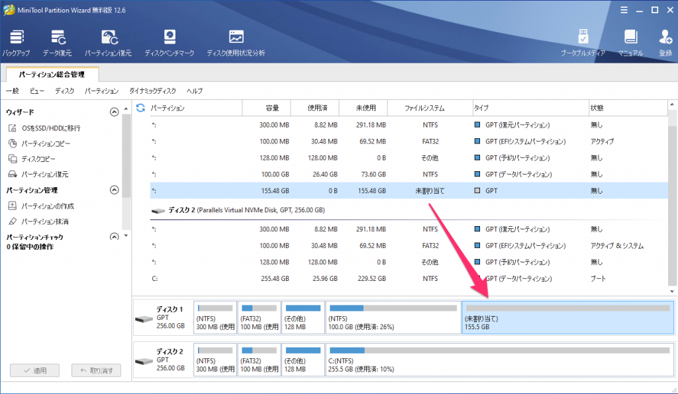The width and height of the screenshot is (678, 394).
Task: Collapse the パーティションチェック section
Action: tap(114, 237)
